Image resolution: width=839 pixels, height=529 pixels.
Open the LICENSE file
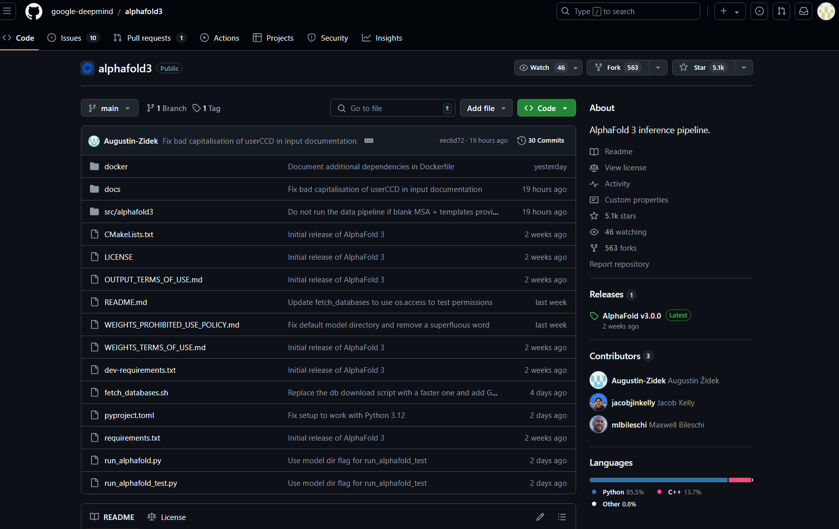click(x=119, y=257)
